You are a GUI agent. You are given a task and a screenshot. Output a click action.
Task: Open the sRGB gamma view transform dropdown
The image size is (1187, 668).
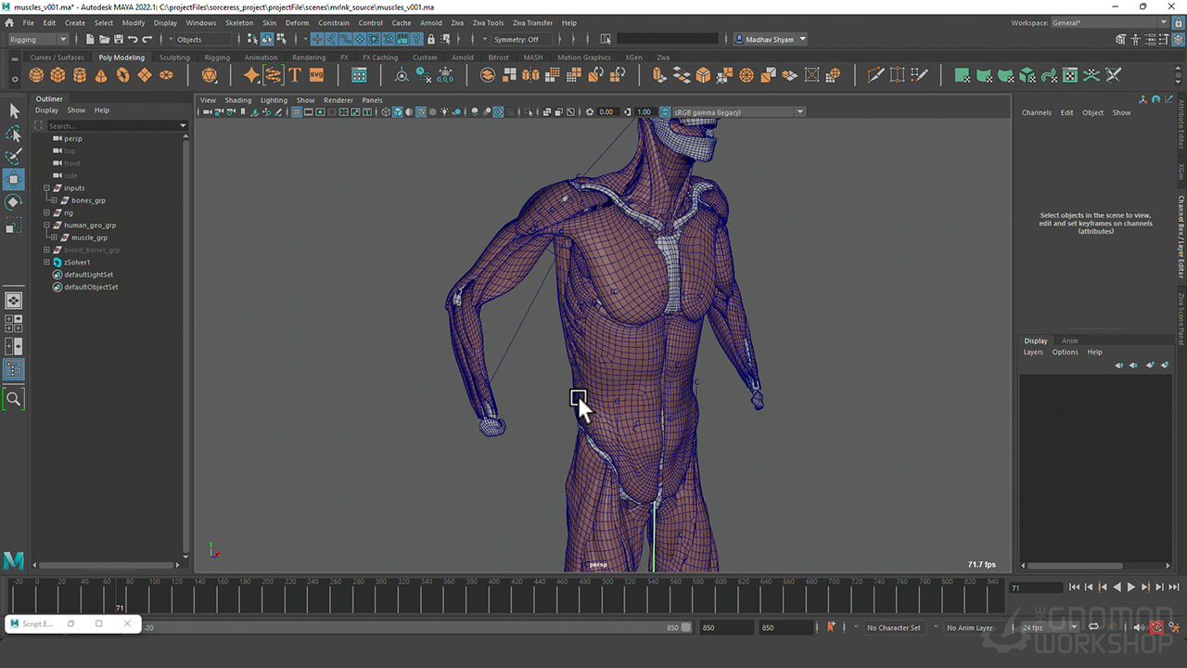(734, 112)
